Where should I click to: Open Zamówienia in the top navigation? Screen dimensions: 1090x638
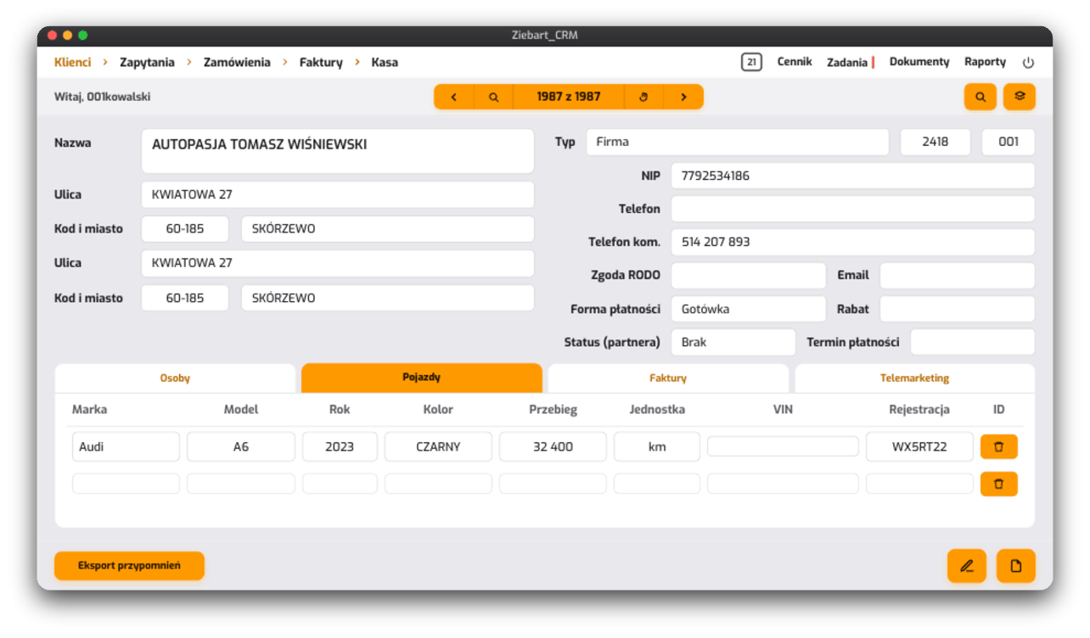(237, 62)
